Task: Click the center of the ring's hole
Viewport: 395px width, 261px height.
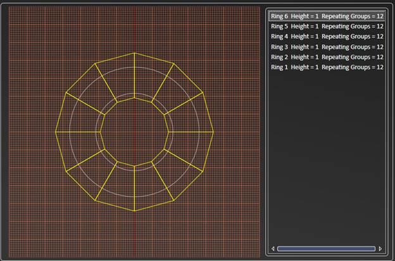Action: click(135, 132)
